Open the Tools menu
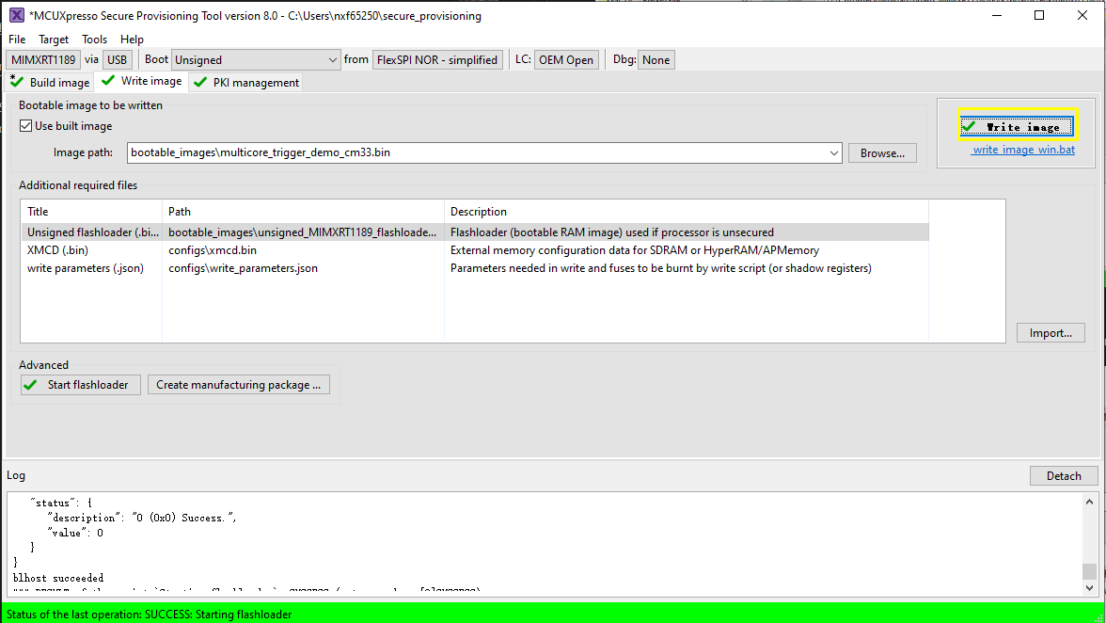The image size is (1106, 623). pyautogui.click(x=94, y=39)
